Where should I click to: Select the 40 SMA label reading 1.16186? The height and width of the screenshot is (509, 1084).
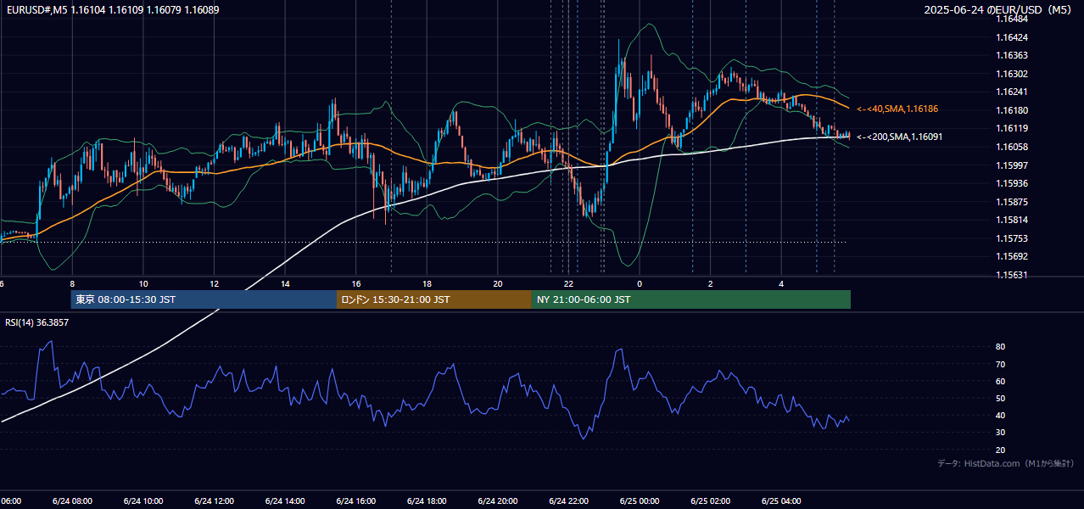(x=897, y=109)
